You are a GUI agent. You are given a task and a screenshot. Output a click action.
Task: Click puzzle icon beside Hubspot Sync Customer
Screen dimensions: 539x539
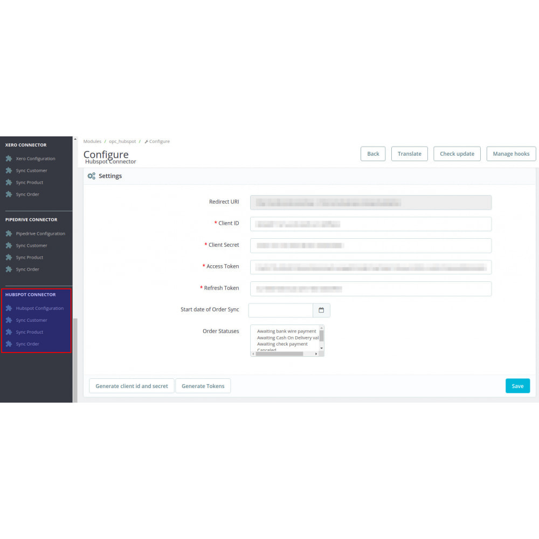pos(9,320)
